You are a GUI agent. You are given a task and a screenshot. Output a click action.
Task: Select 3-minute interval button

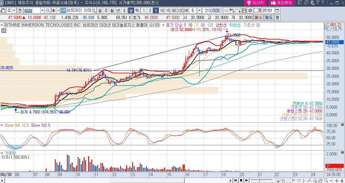coord(150,10)
